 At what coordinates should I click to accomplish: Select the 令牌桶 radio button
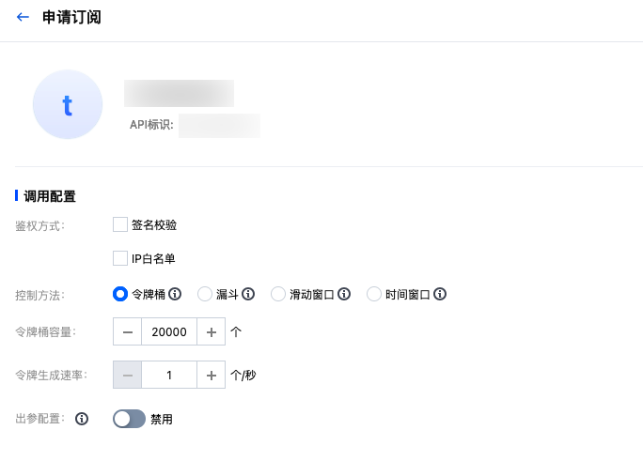120,294
